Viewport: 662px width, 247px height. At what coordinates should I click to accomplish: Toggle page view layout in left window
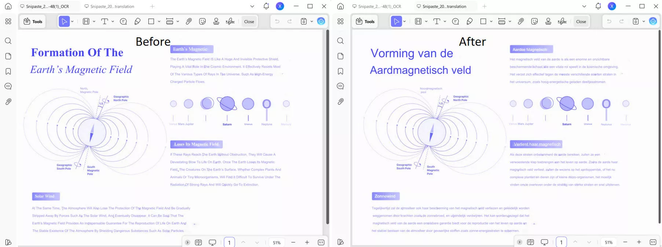point(198,242)
